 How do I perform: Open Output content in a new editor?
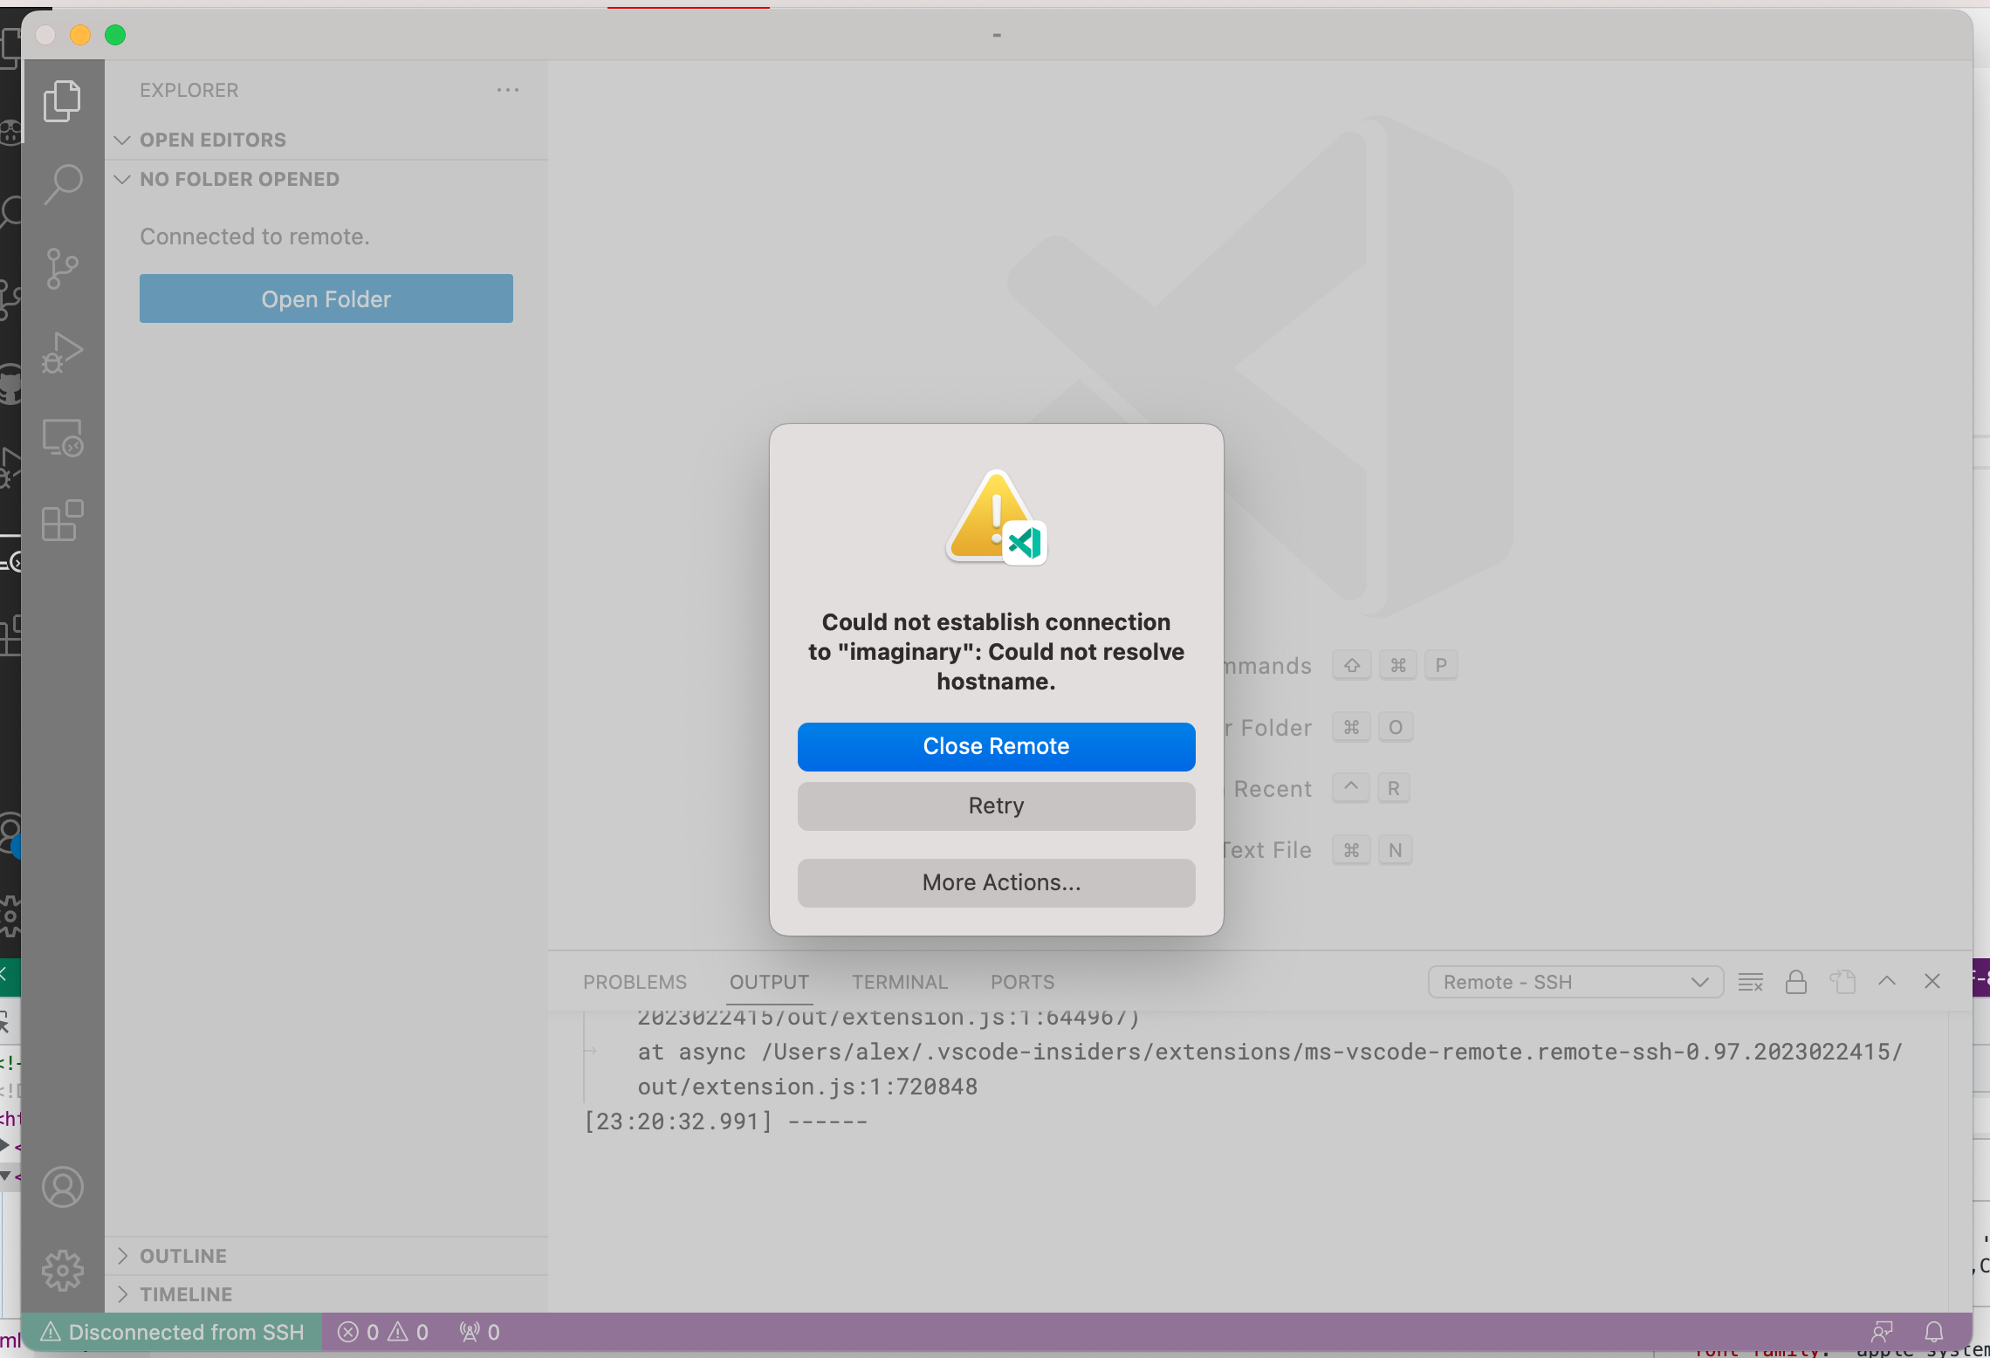tap(1842, 981)
